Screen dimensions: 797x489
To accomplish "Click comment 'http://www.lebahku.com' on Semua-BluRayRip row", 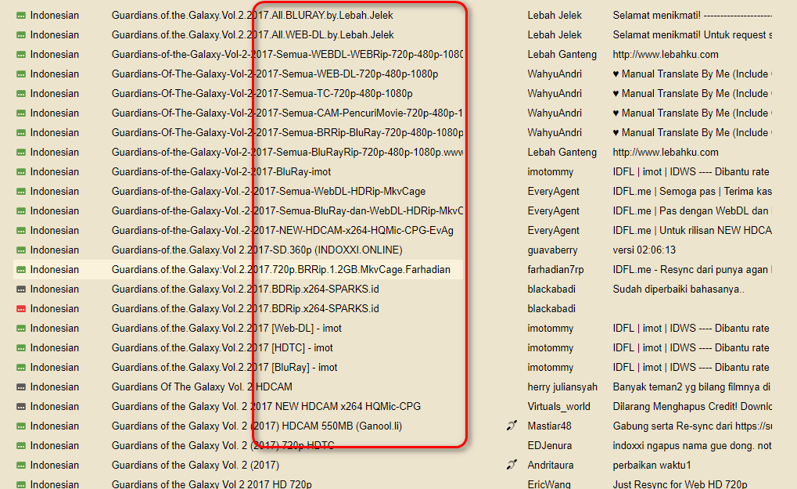I will (x=666, y=152).
